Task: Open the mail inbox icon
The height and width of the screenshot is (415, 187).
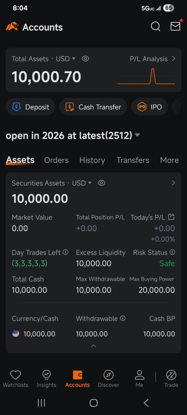Action: (175, 26)
